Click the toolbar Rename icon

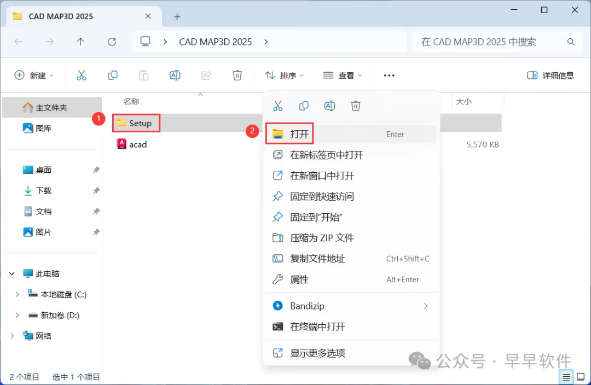coord(175,75)
